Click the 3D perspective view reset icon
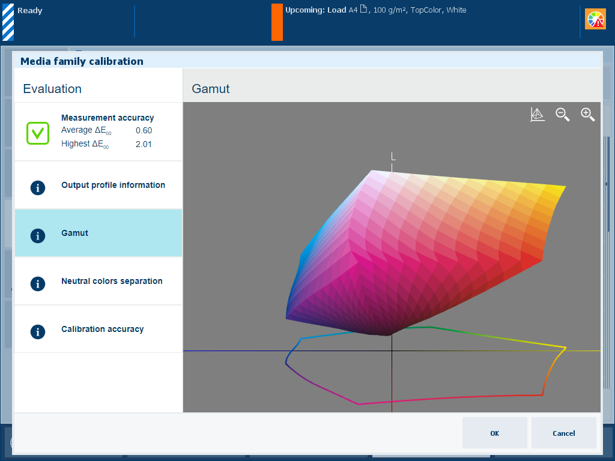The width and height of the screenshot is (615, 461). [538, 115]
